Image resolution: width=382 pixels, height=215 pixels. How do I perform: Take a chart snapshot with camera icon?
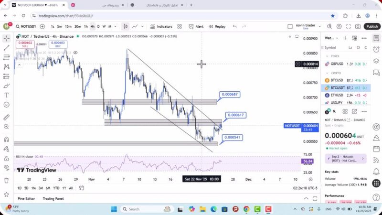358,27
